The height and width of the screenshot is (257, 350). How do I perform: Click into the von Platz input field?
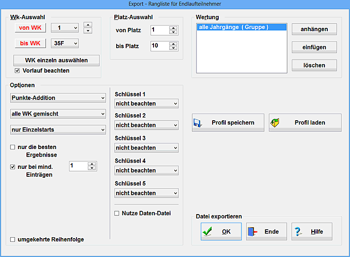(159, 30)
